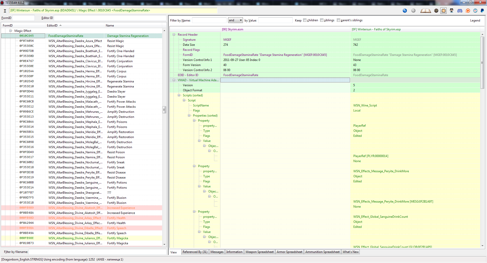Click the blue back navigation arrow
The height and width of the screenshot is (263, 487).
click(405, 11)
